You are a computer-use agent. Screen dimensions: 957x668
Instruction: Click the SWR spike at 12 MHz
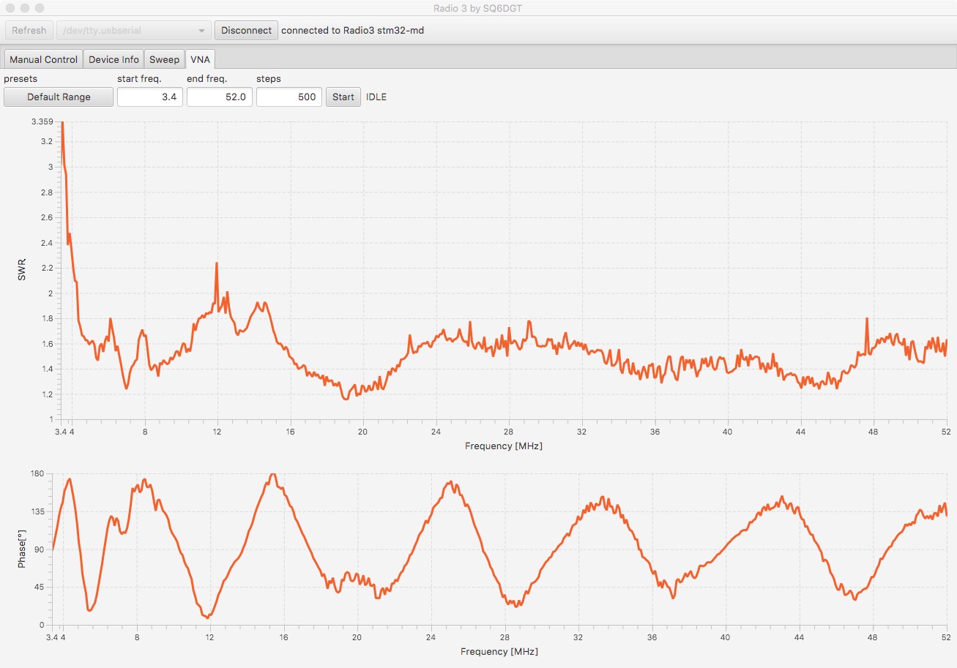click(x=217, y=263)
